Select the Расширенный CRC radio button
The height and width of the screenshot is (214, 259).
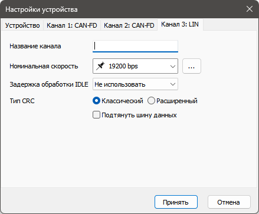[151, 101]
